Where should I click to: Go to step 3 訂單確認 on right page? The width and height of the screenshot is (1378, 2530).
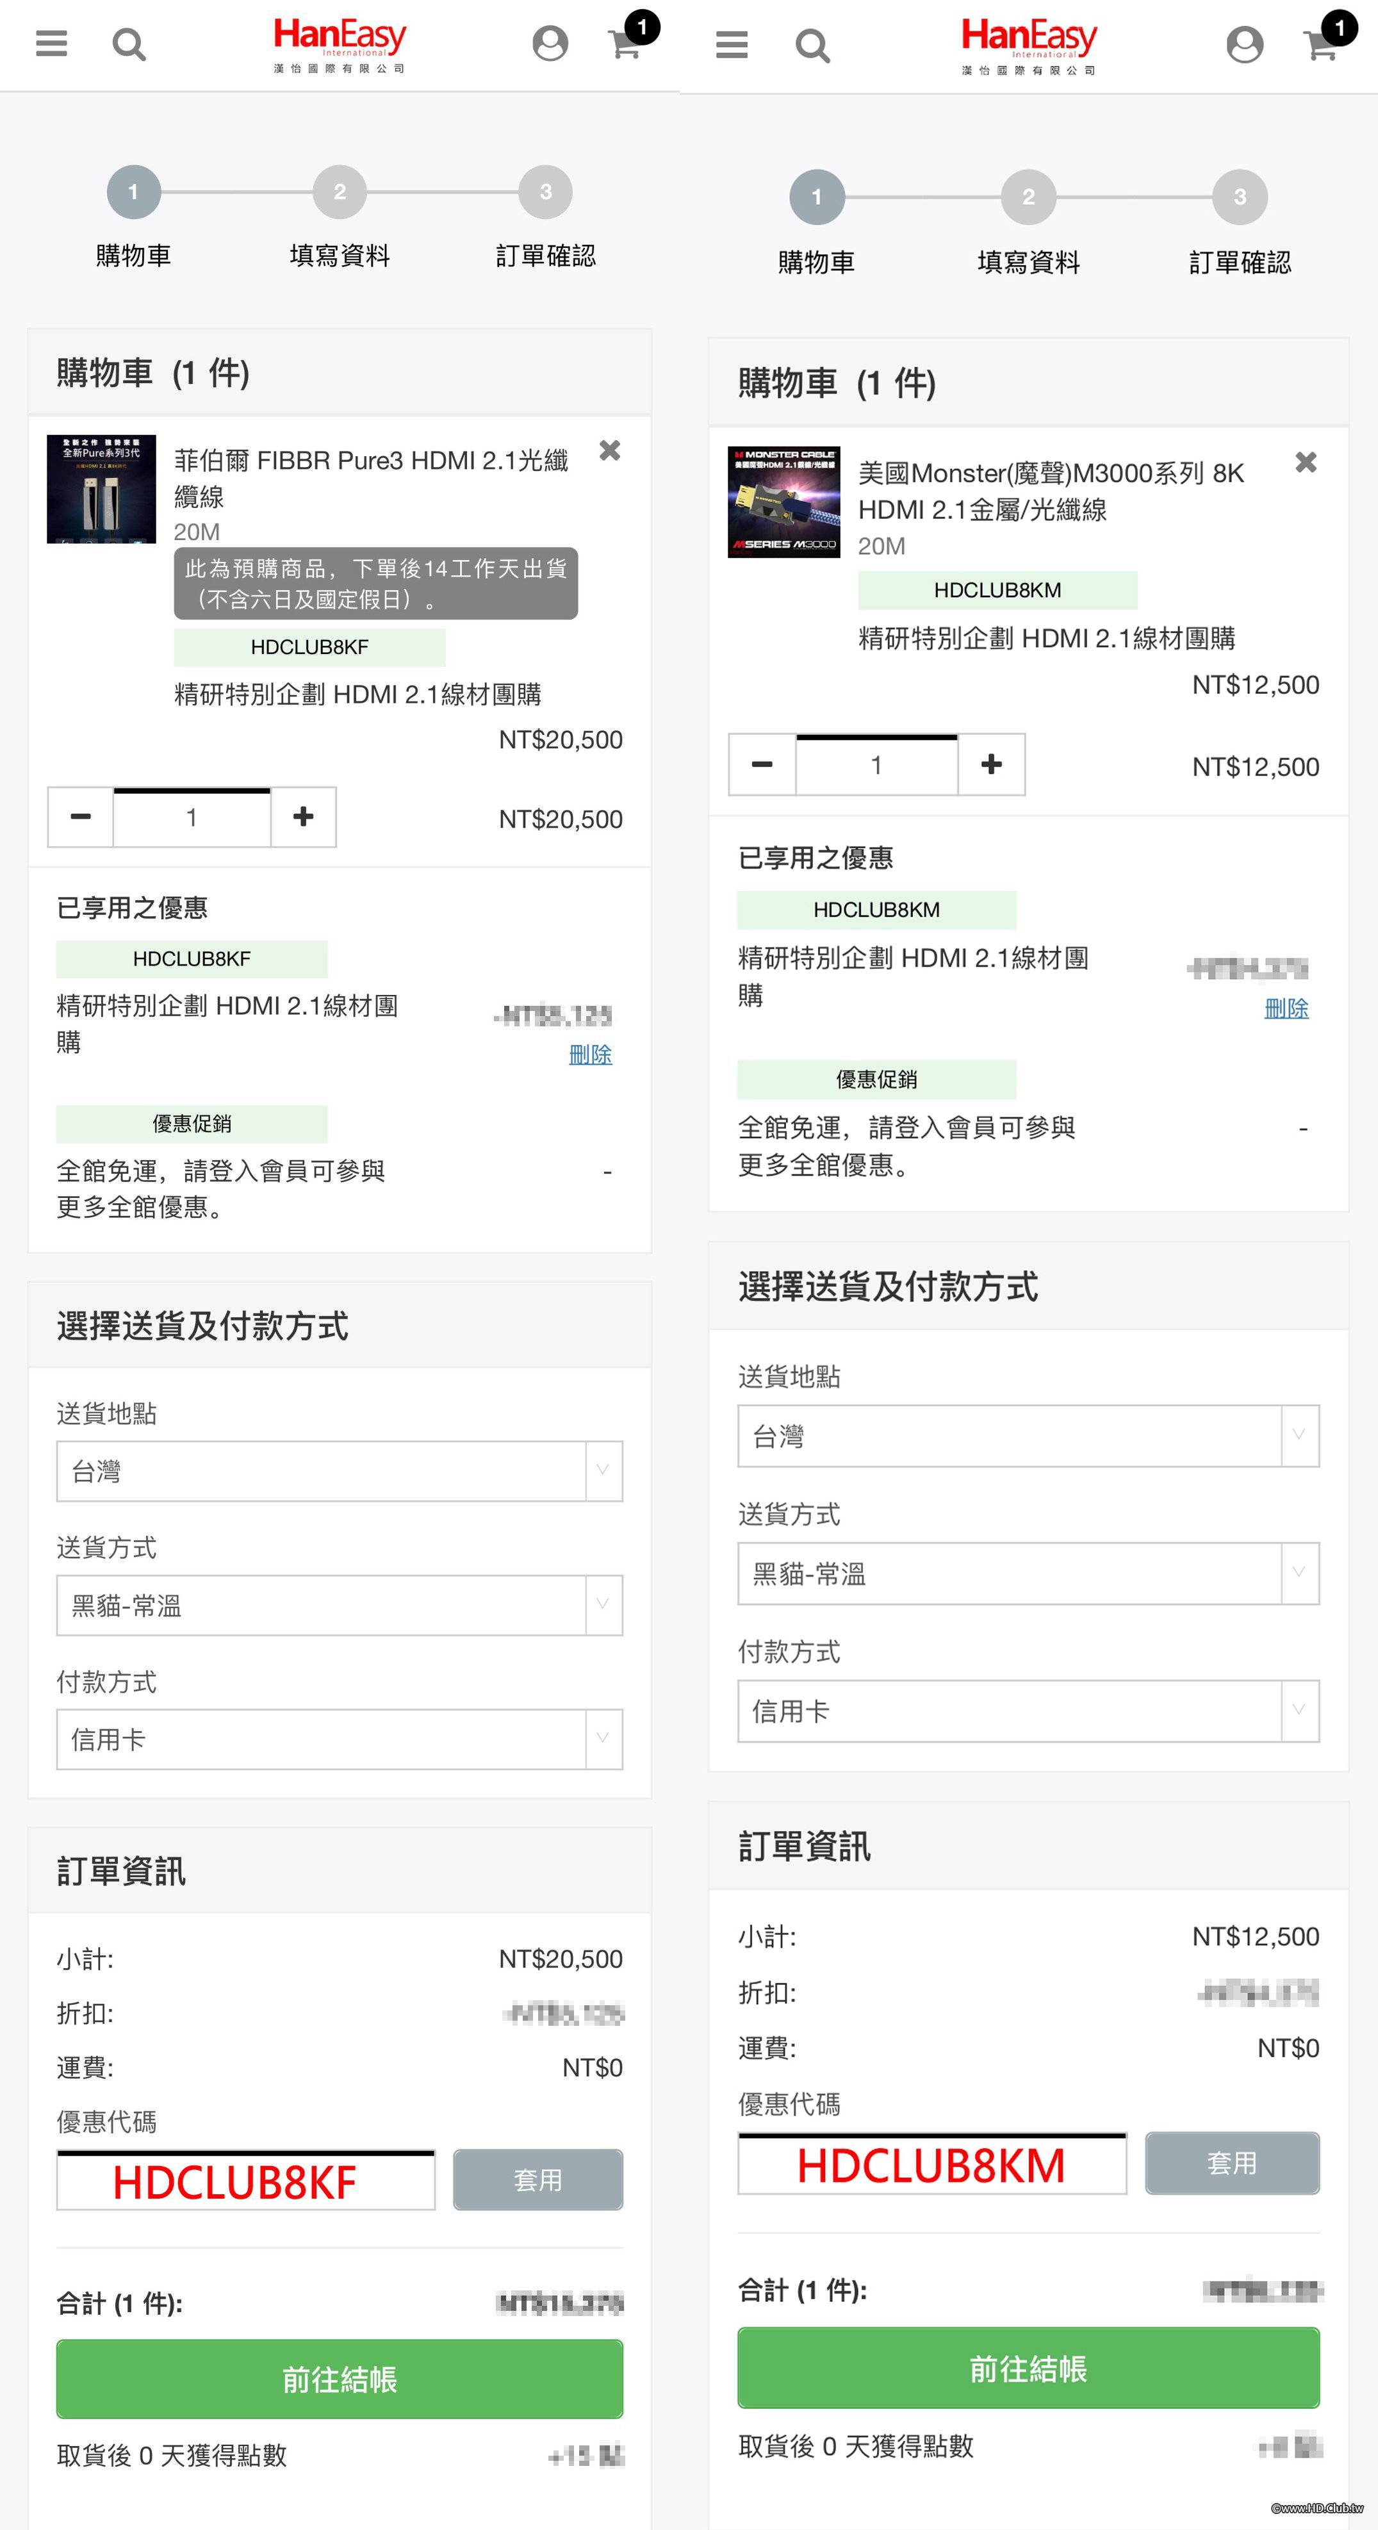point(1240,197)
